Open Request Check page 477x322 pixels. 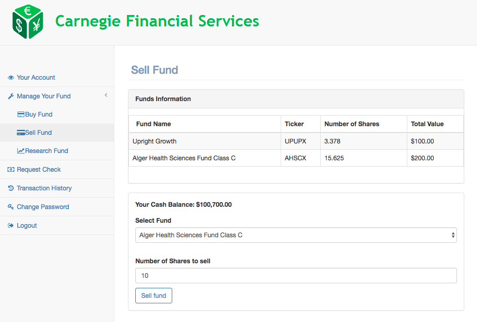coord(39,169)
